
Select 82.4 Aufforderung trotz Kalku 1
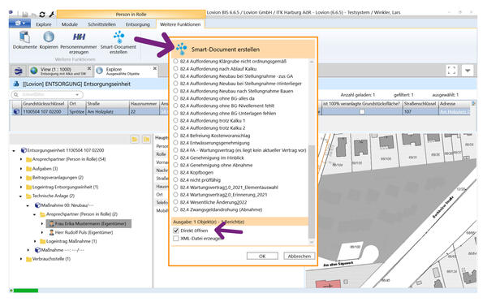click(x=176, y=120)
